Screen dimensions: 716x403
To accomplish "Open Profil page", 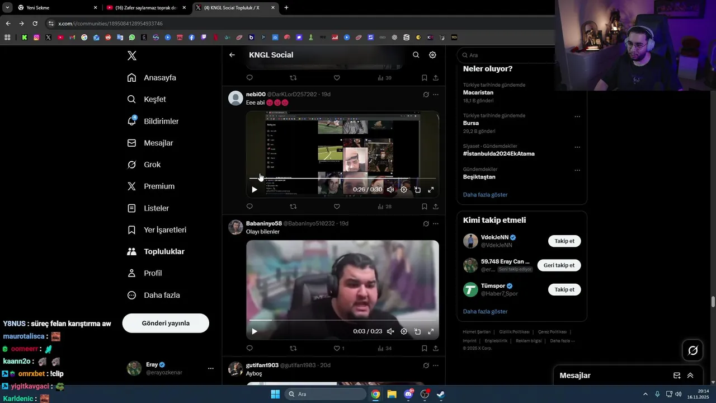I will coord(144,273).
